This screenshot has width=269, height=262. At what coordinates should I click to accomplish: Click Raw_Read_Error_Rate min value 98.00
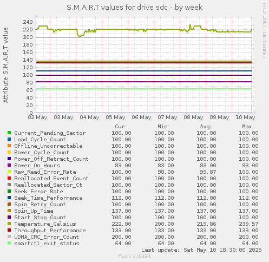pyautogui.click(x=166, y=172)
